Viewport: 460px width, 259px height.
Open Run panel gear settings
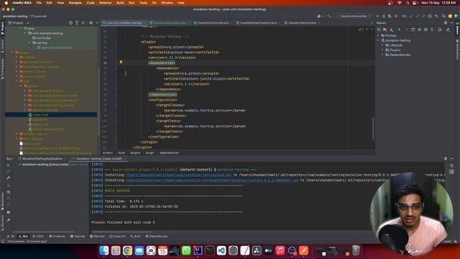446,158
